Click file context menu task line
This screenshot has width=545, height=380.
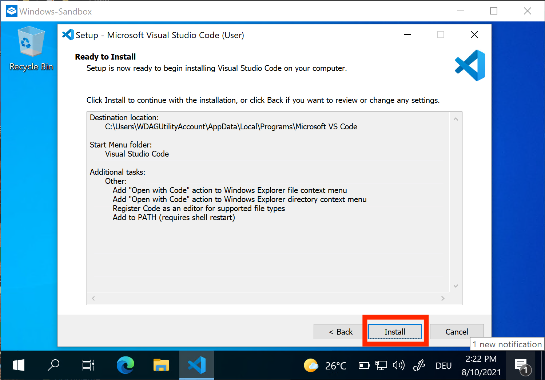point(230,190)
